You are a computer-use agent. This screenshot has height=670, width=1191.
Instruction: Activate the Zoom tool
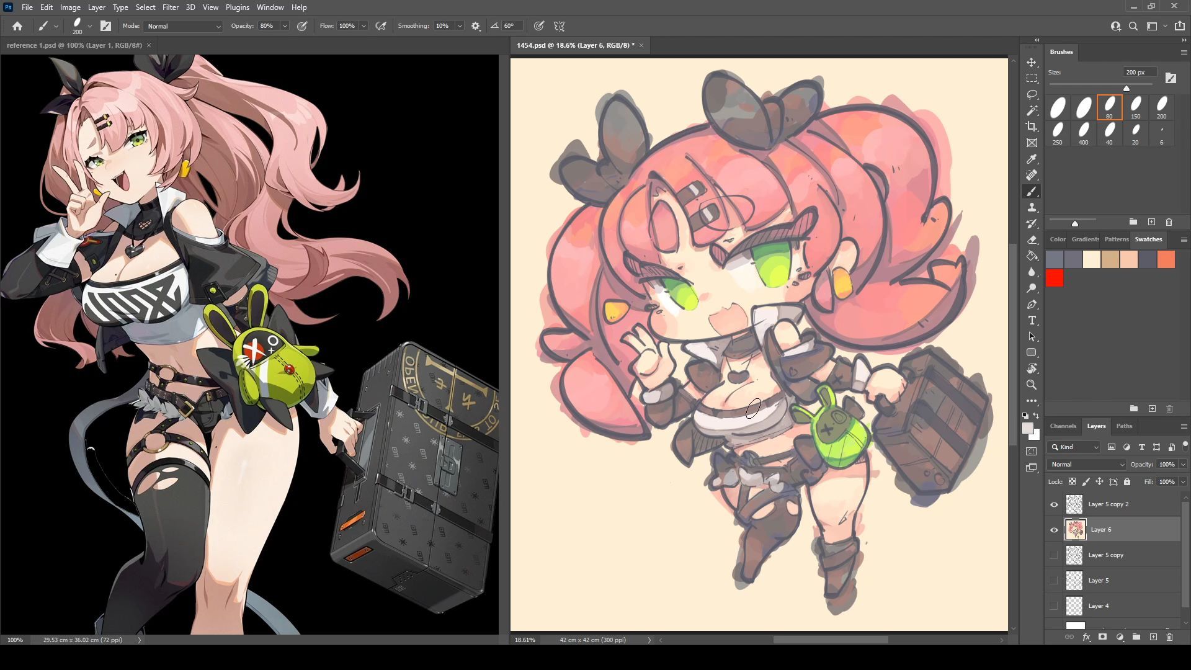click(x=1032, y=385)
